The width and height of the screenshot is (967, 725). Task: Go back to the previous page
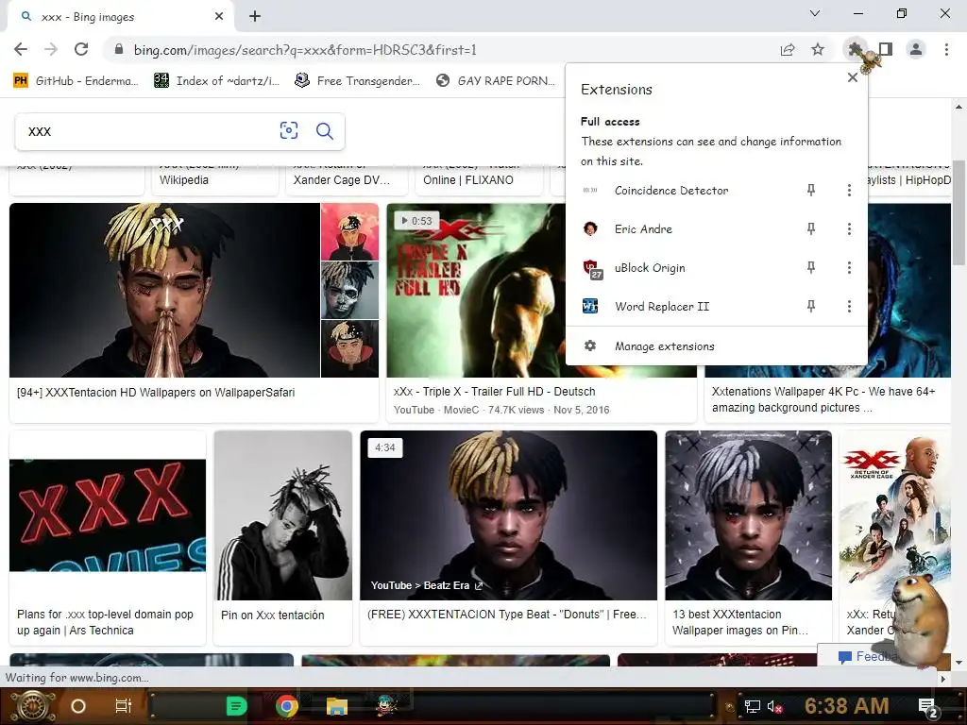[x=21, y=49]
